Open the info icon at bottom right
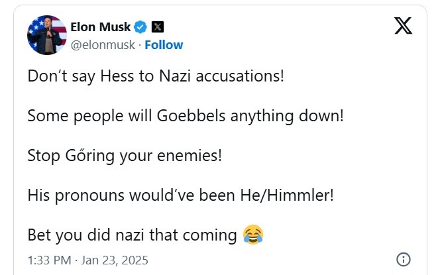438x275 pixels. click(402, 259)
